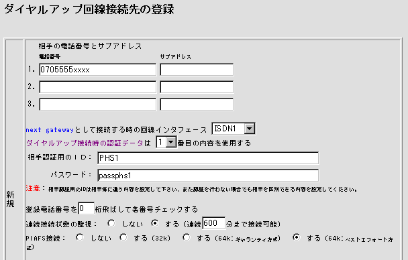Viewport: 408px width, 260px height.
Task: Click the small サブアドレス column label
Action: click(x=176, y=56)
